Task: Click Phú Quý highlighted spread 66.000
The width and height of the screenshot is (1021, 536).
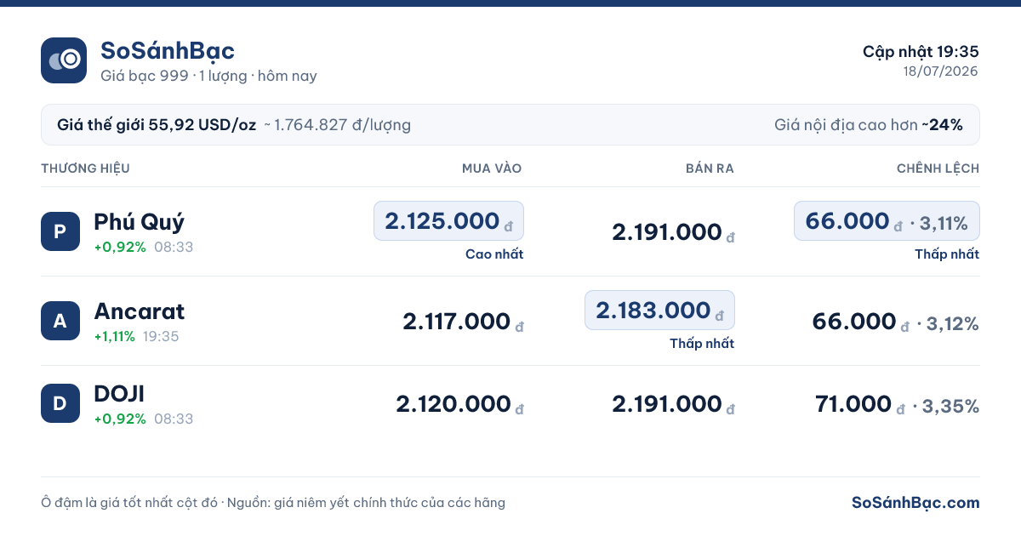Action: (887, 221)
